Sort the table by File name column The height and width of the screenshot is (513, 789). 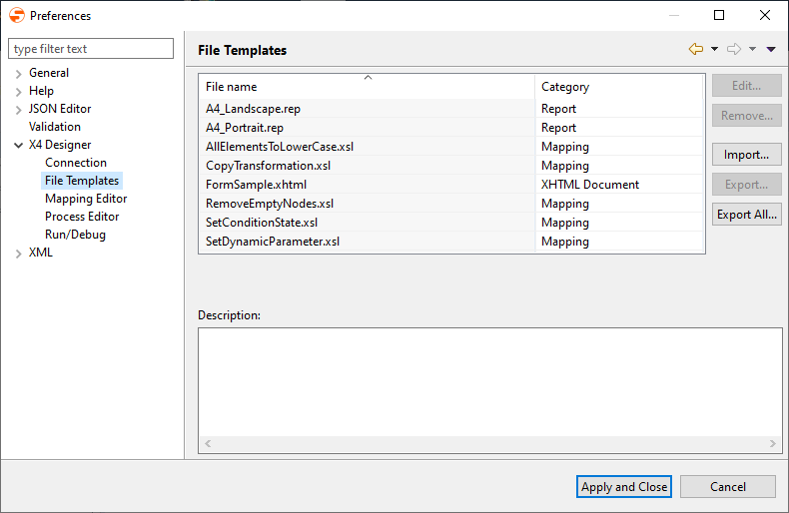pyautogui.click(x=366, y=87)
